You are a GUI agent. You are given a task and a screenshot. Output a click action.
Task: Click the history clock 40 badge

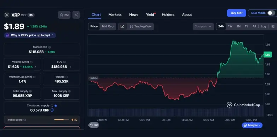(94, 125)
